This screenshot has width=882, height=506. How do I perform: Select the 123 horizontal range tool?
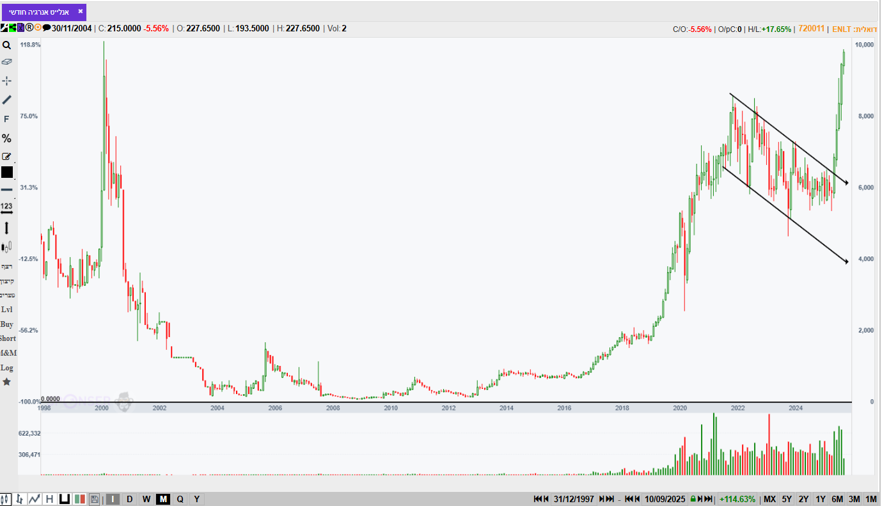point(6,209)
